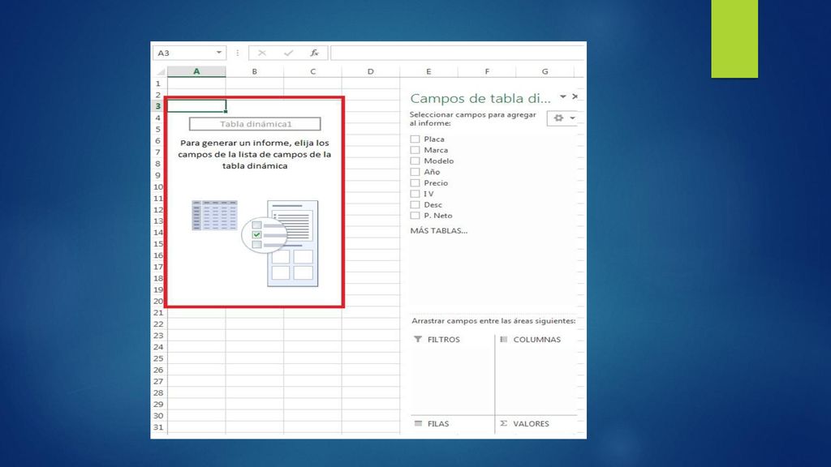Select column E header
Screen dimensions: 831x467
tap(428, 71)
